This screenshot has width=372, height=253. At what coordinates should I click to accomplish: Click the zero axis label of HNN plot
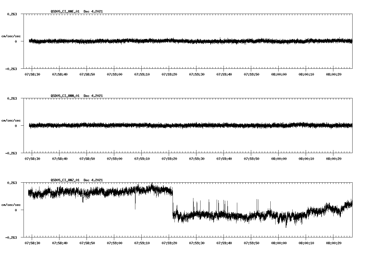point(16,126)
